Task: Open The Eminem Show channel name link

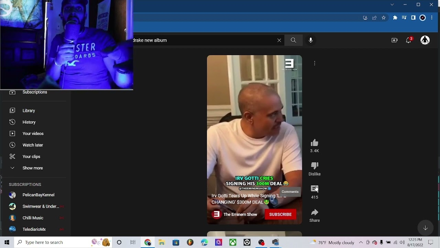Action: (x=240, y=214)
